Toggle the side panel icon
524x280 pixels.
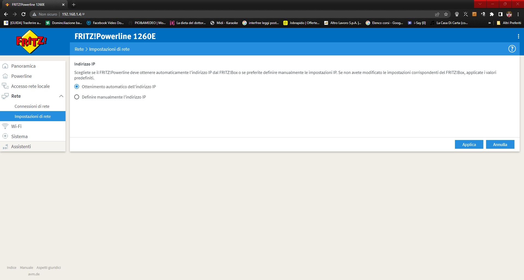point(501,14)
